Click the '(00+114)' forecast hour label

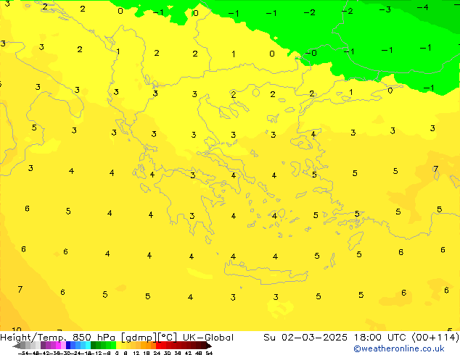click(x=435, y=338)
